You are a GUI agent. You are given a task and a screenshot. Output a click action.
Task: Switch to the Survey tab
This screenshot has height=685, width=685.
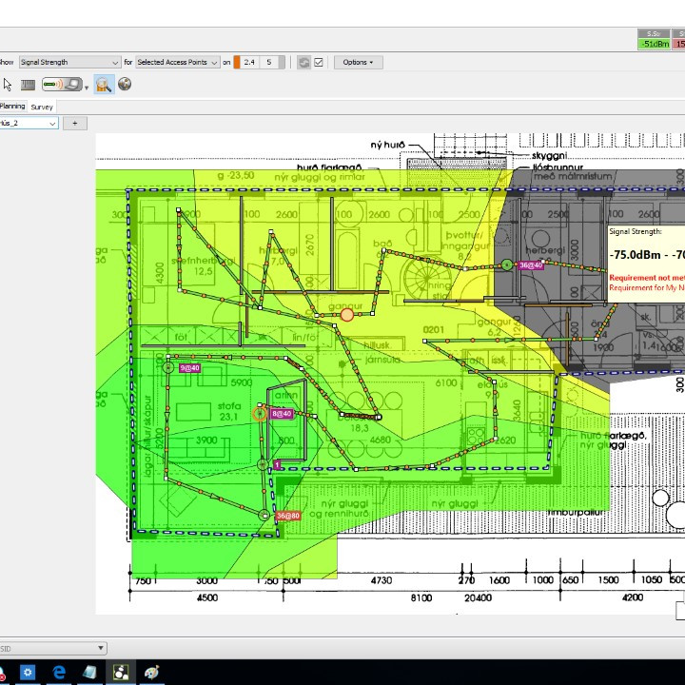pos(42,107)
